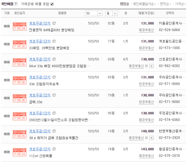Sort listings by 가격순

pos(180,4)
